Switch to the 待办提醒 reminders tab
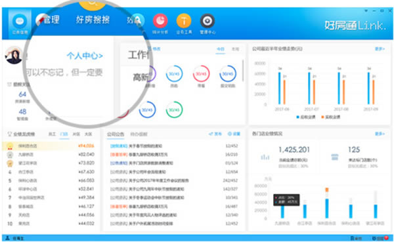Image resolution: width=394 pixels, height=242 pixels. pos(139,134)
